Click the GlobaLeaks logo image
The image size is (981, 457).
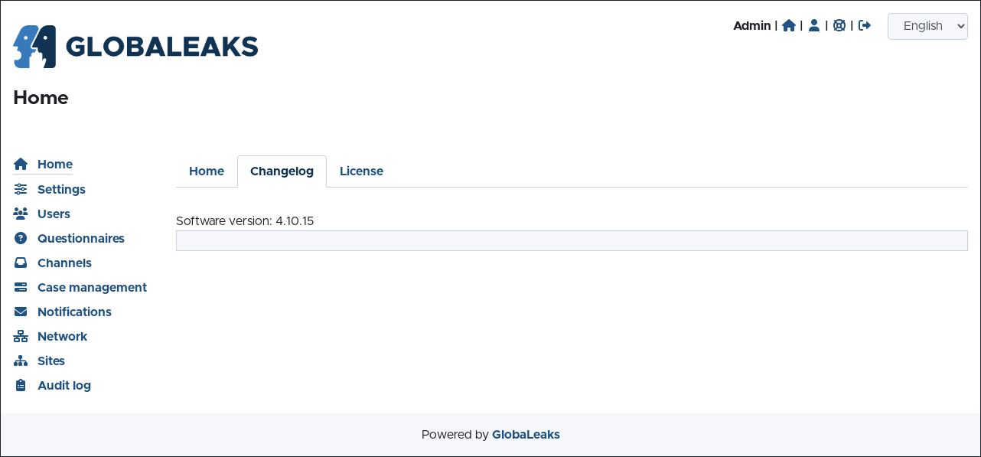(135, 47)
